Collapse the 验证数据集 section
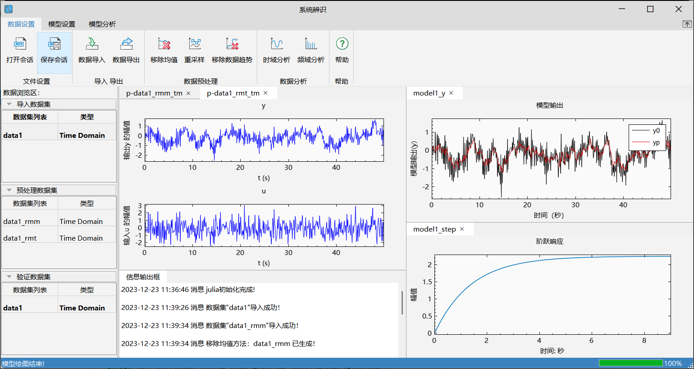694x369 pixels. pyautogui.click(x=9, y=277)
